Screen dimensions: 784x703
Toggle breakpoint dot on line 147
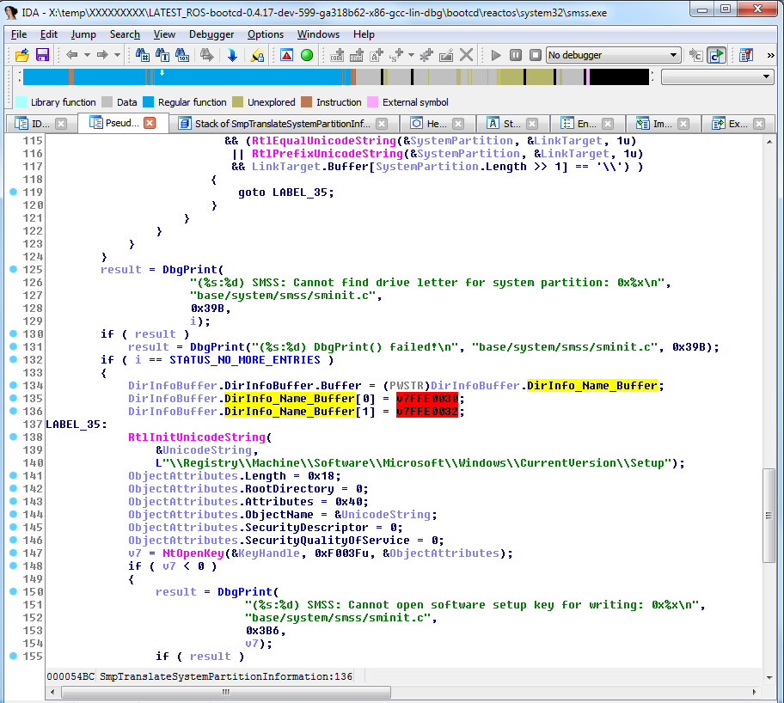[14, 553]
